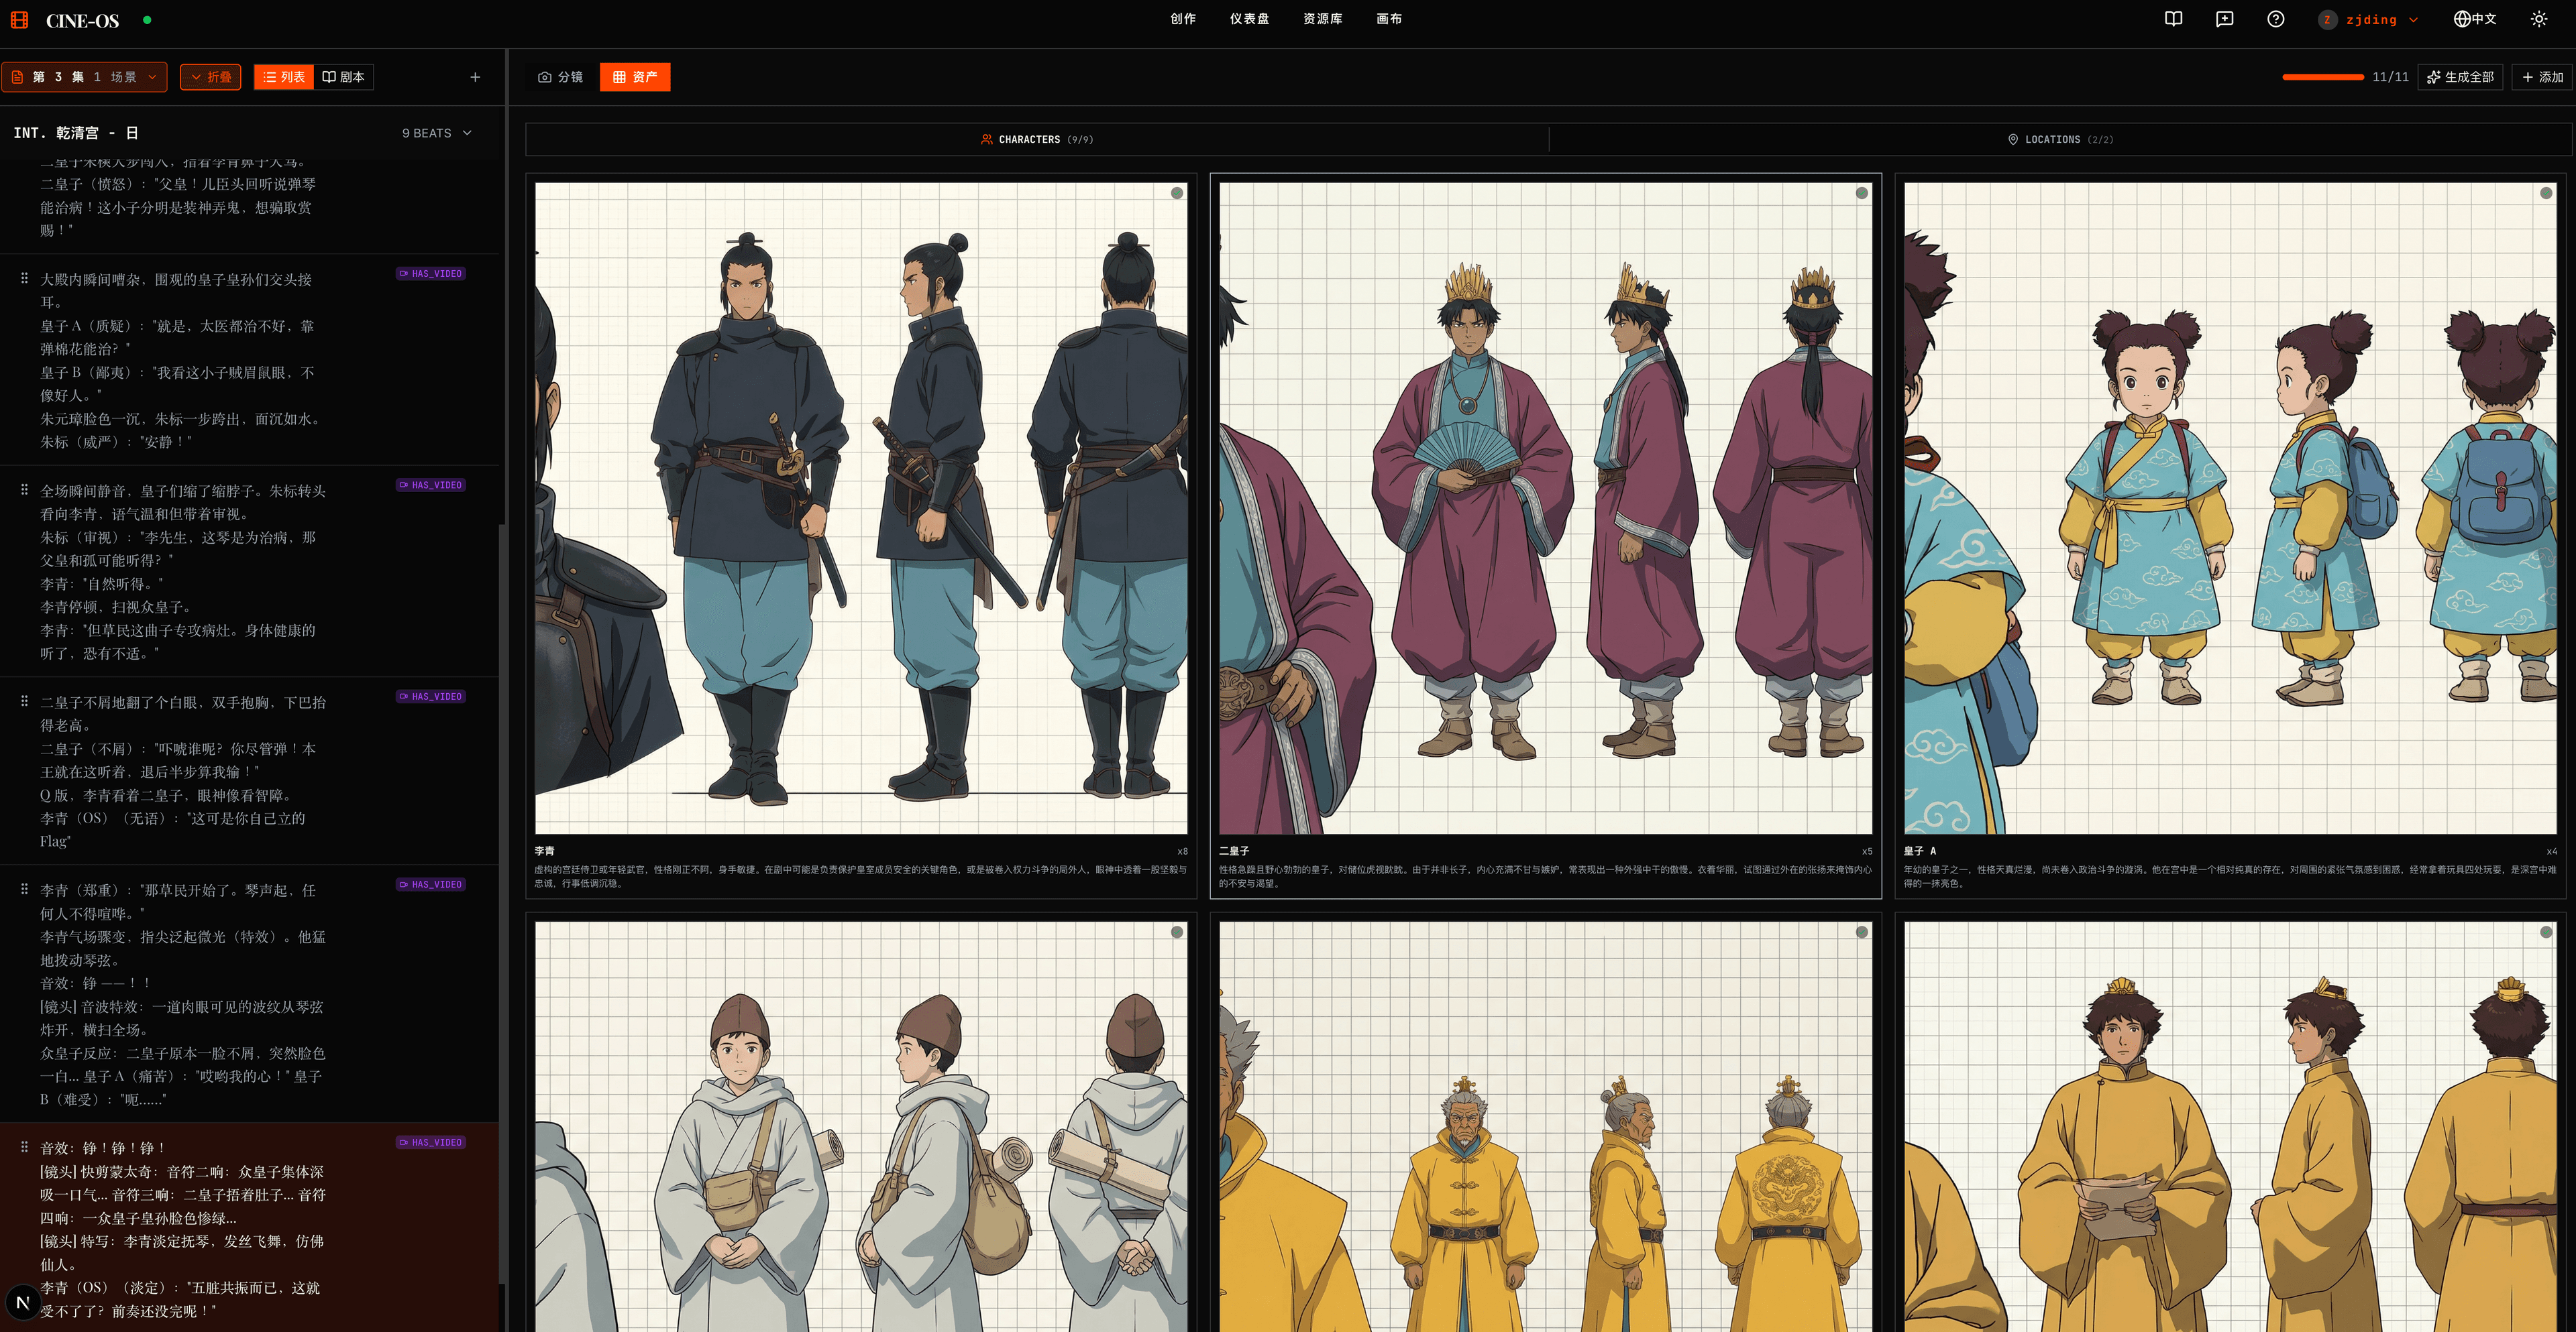Viewport: 2576px width, 1332px height.
Task: Open the feedback message icon
Action: (x=2224, y=19)
